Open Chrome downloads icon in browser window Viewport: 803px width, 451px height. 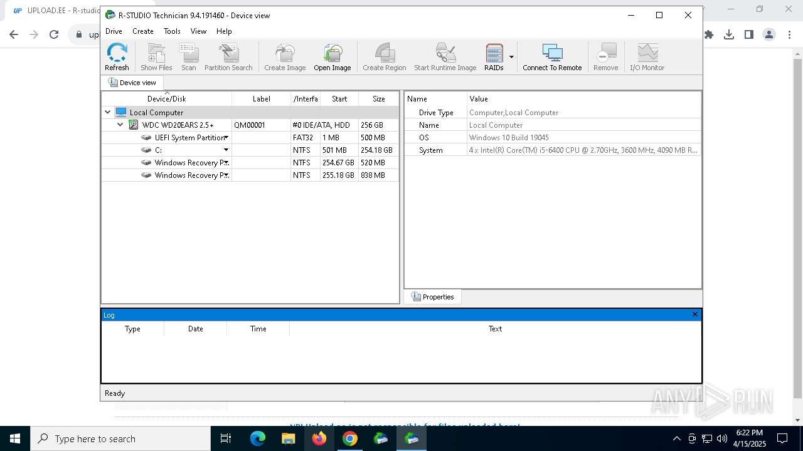pos(729,34)
